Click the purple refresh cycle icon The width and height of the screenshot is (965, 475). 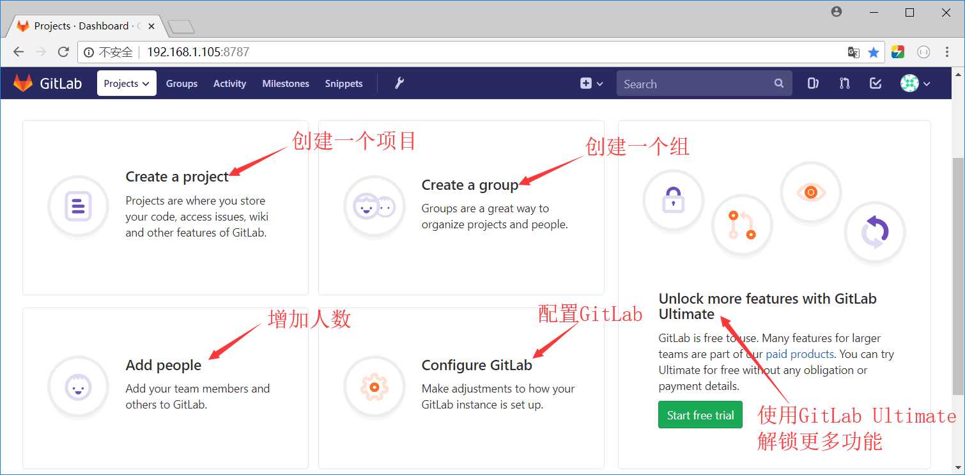(875, 232)
